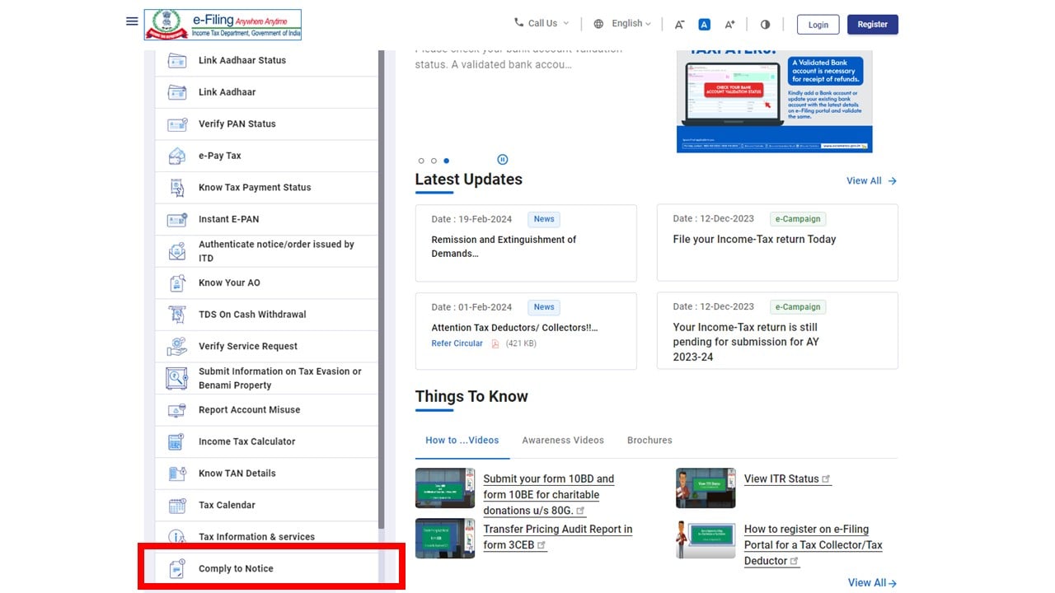Image resolution: width=1055 pixels, height=593 pixels.
Task: Click the quick links sidebar scrollbar
Action: tap(381, 288)
